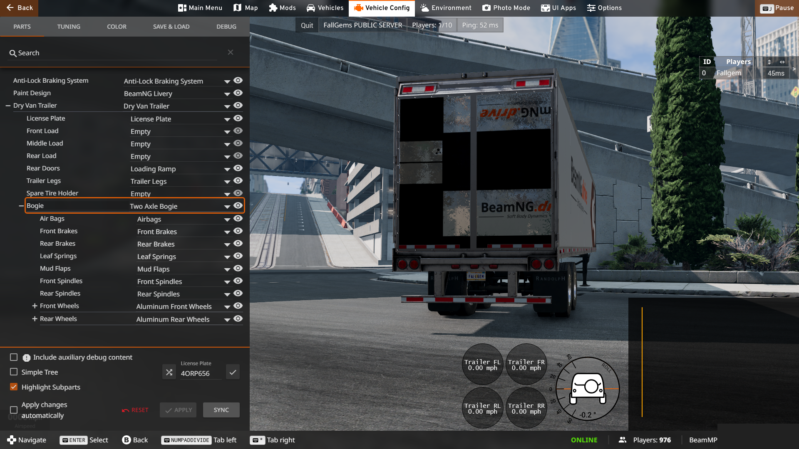
Task: Toggle visibility of License Plate part
Action: pyautogui.click(x=238, y=118)
